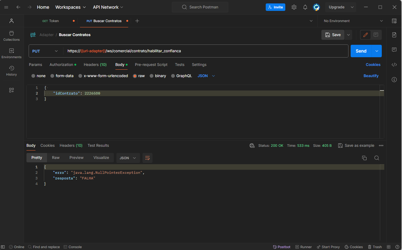The image size is (402, 250).
Task: Open No Environment selector
Action: pos(353,21)
